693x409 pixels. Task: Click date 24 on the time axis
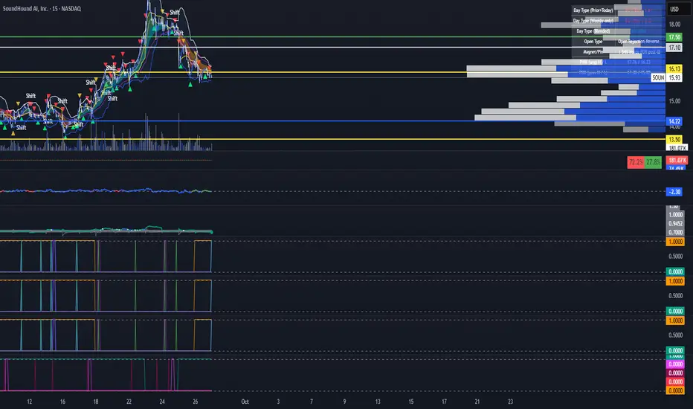coord(162,402)
